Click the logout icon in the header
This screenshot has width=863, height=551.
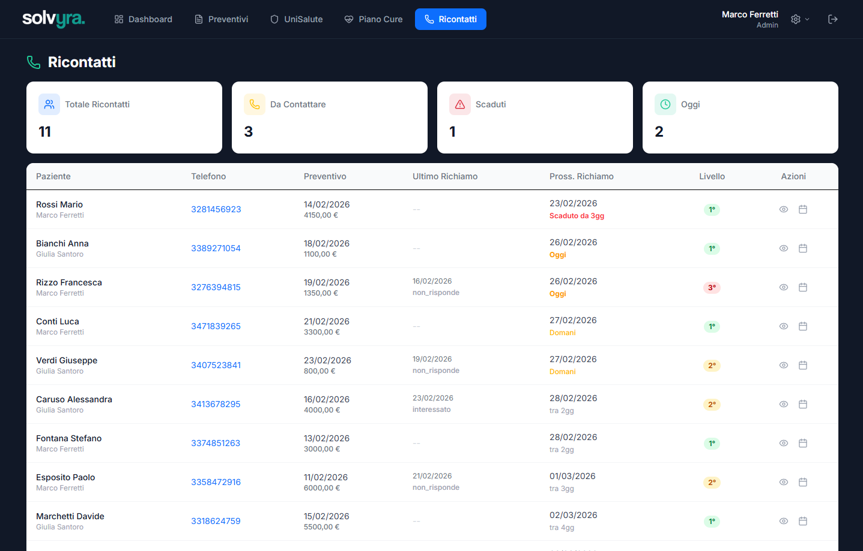(x=832, y=19)
